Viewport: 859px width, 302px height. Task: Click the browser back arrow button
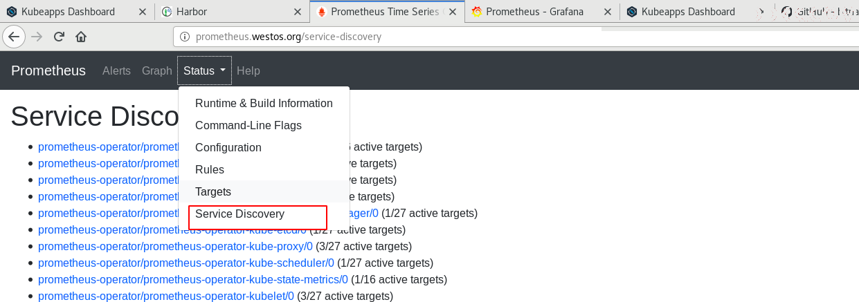pos(15,37)
